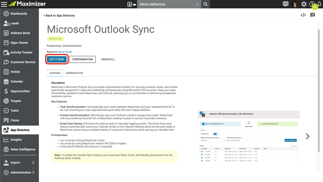
Task: Open Opps Viewer
Action: click(x=19, y=43)
